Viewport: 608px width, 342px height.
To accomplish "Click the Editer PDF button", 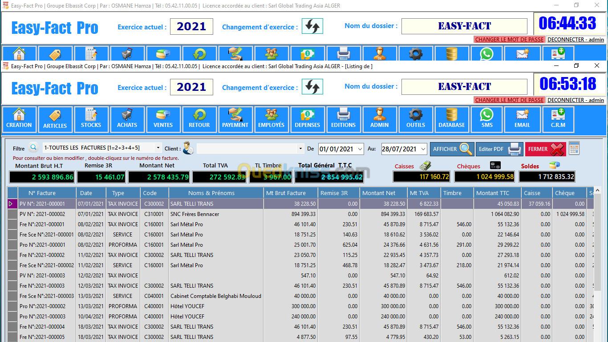I will pyautogui.click(x=499, y=149).
